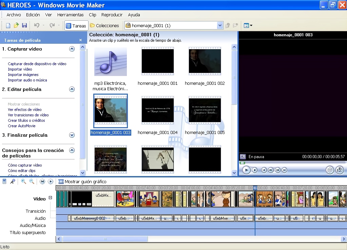Go up one collection level icon
Image resolution: width=347 pixels, height=250 pixels.
[x=228, y=25]
